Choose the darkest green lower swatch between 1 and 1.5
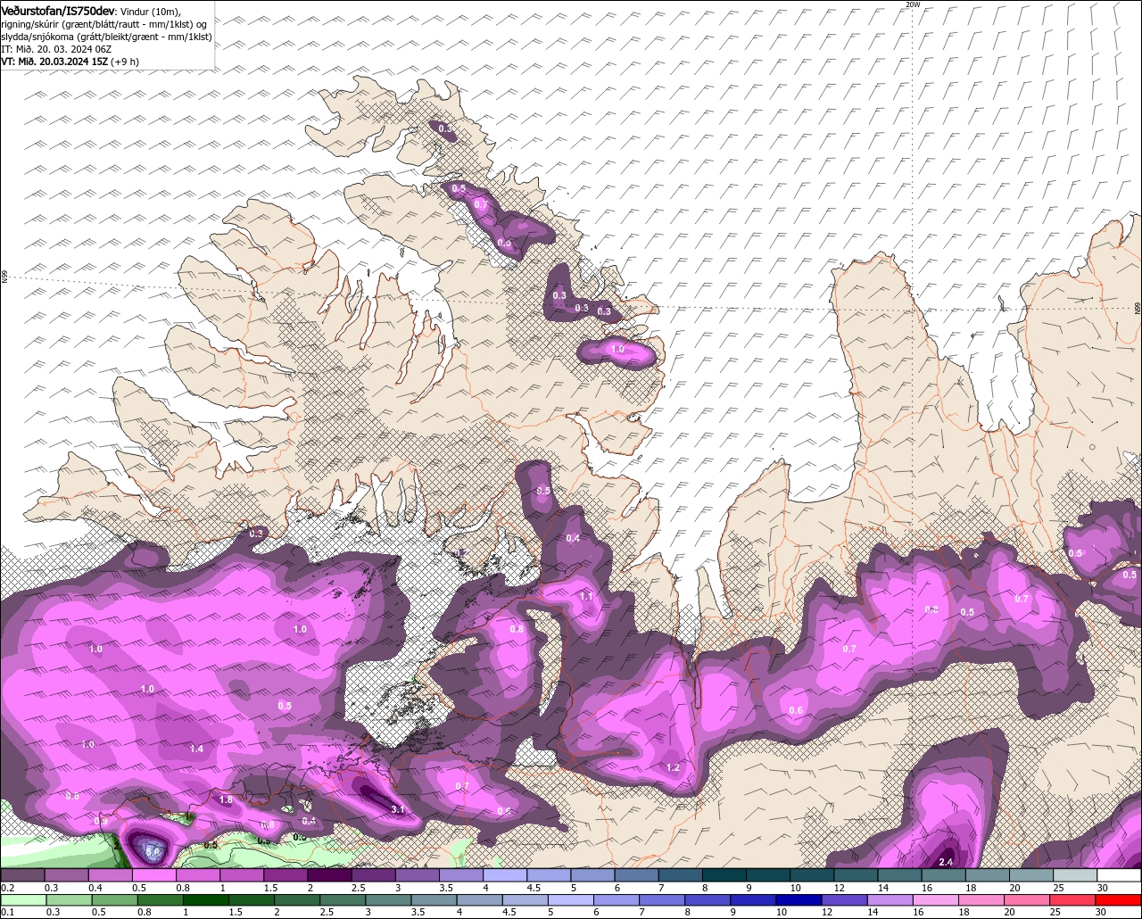Viewport: 1142px width, 919px height. tap(204, 899)
